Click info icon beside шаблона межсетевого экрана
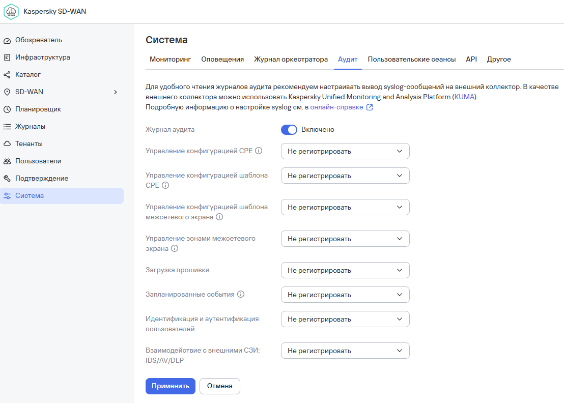The image size is (564, 403). click(219, 217)
